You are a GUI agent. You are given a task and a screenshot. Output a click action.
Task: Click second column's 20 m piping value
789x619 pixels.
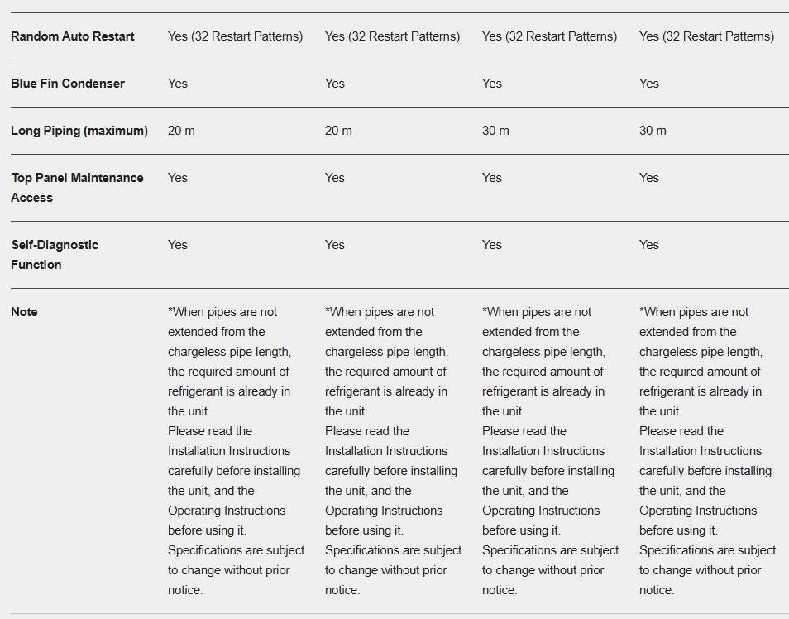(338, 131)
